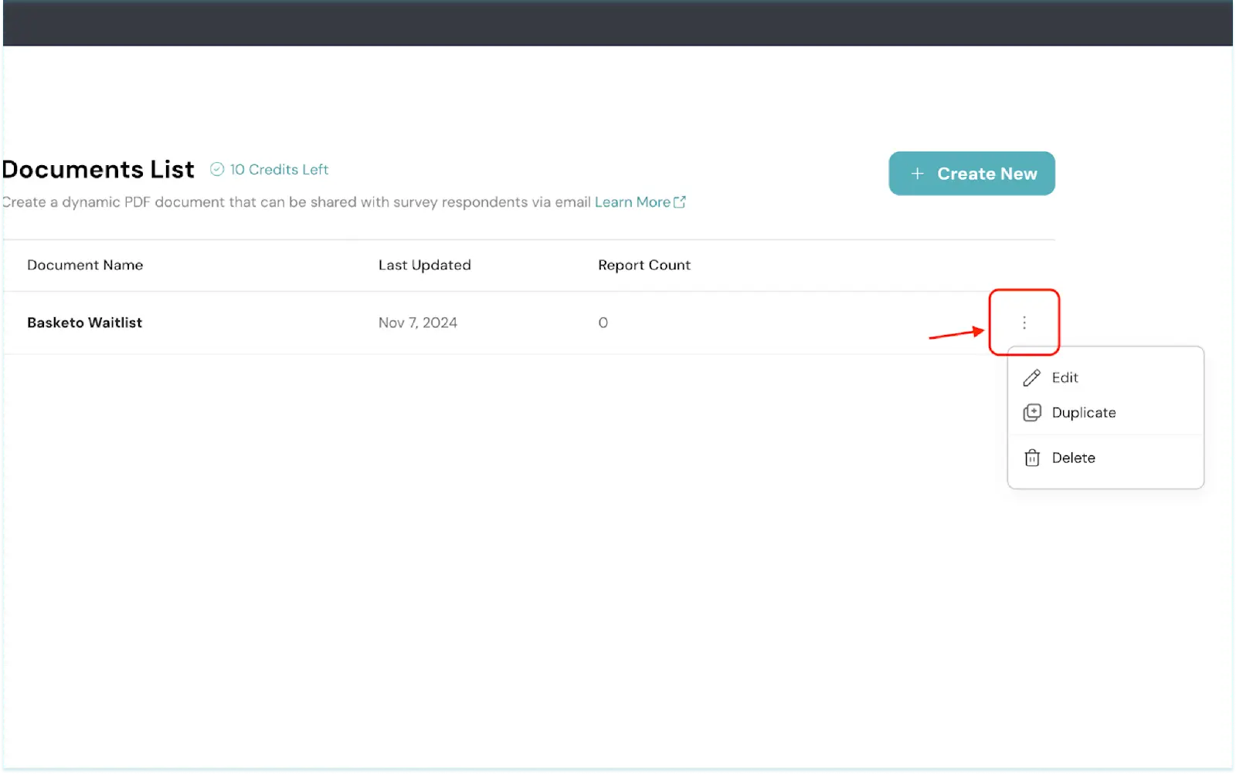Screen dimensions: 1236x774
Task: Click the 10 Credits Left label
Action: tap(279, 170)
